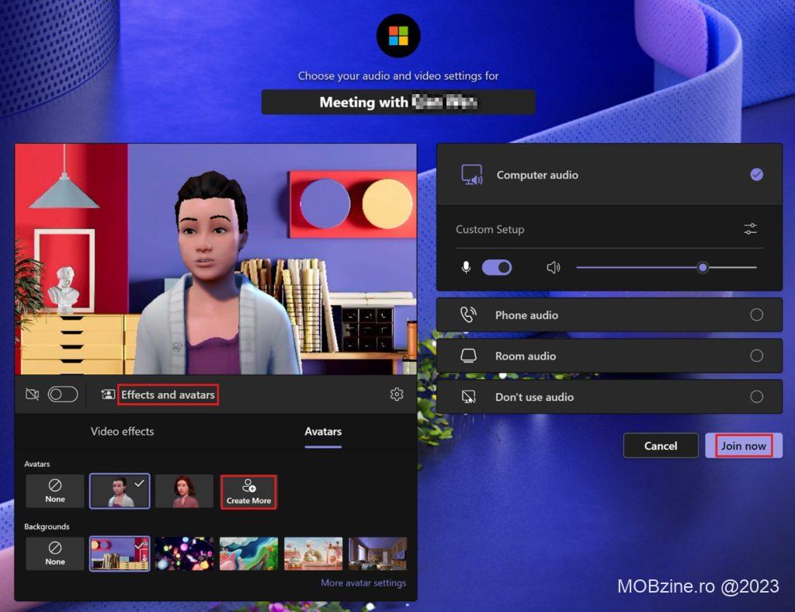Click the speaker volume icon
The image size is (795, 612).
coord(553,267)
